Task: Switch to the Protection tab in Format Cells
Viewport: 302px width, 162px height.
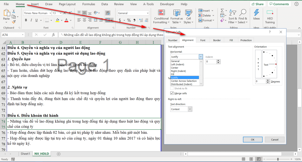Action: pos(246,40)
